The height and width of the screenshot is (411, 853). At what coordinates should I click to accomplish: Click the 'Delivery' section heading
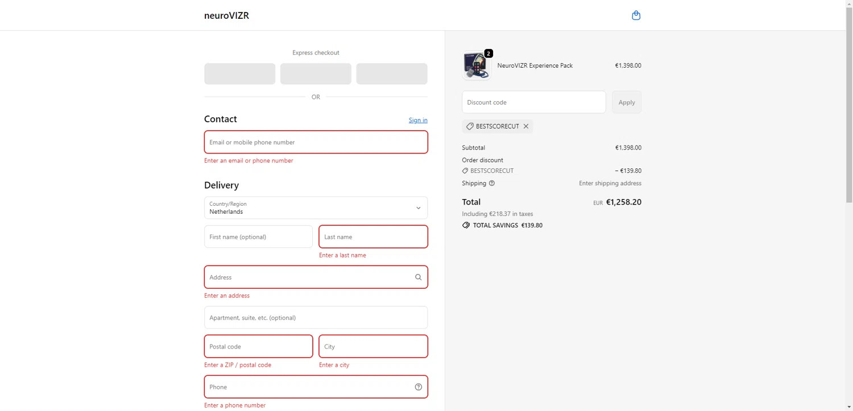[x=221, y=185]
